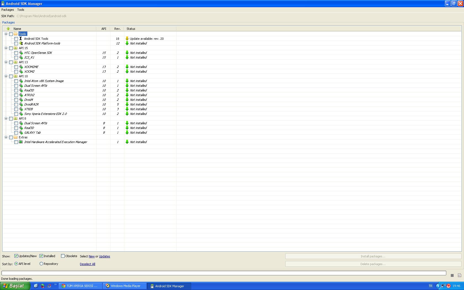Click the Android SDK Platform-tools package icon

point(21,43)
